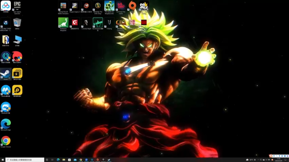Toggle the Sogou toolbar microphone input

[279, 156]
